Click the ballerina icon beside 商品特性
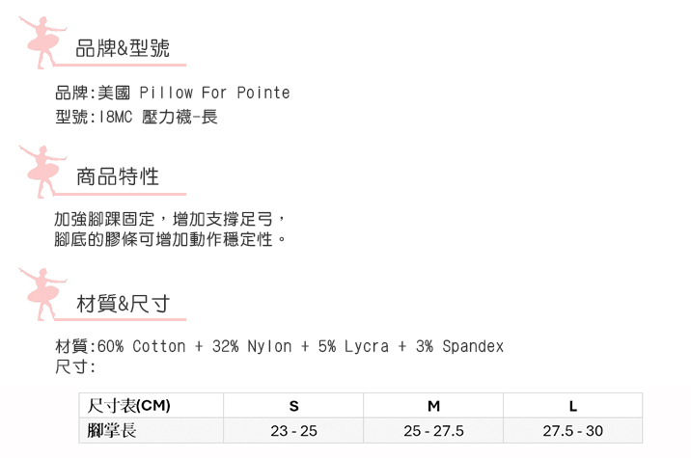 (41, 170)
